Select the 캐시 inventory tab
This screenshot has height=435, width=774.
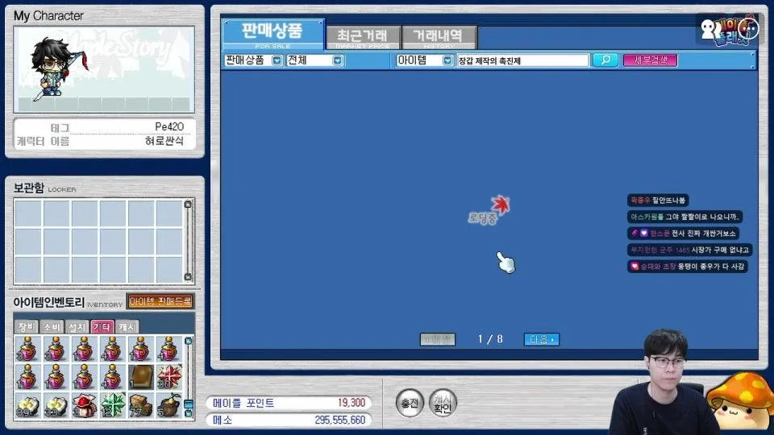pyautogui.click(x=127, y=326)
